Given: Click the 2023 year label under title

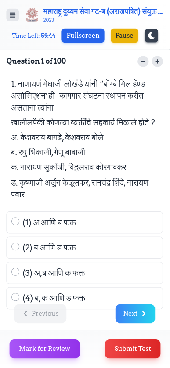Looking at the screenshot, I should coord(49,20).
